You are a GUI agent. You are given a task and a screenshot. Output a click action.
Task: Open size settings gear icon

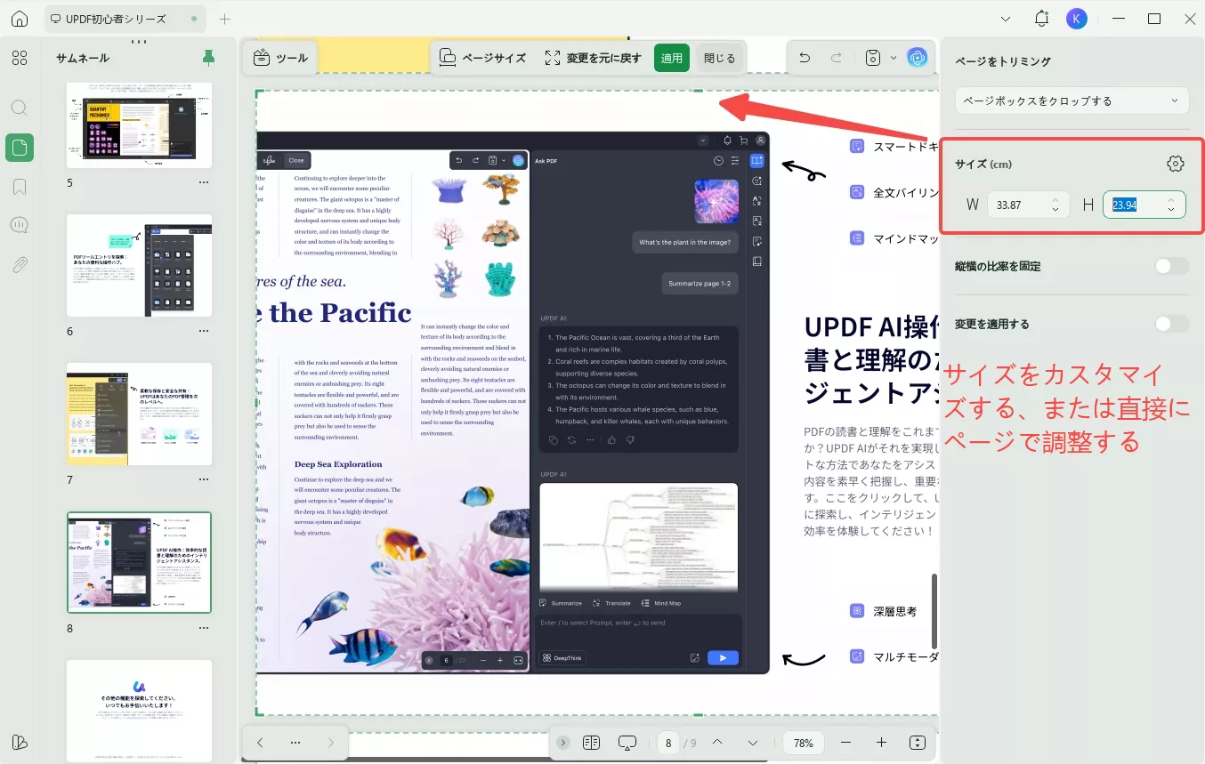pos(1176,164)
